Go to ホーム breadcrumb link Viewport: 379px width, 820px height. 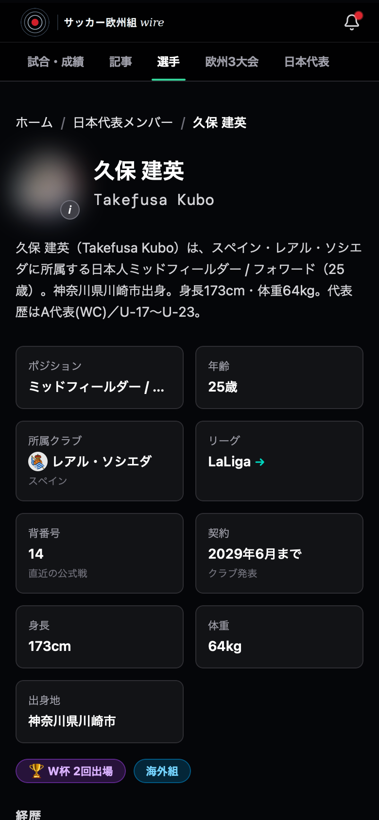click(34, 122)
